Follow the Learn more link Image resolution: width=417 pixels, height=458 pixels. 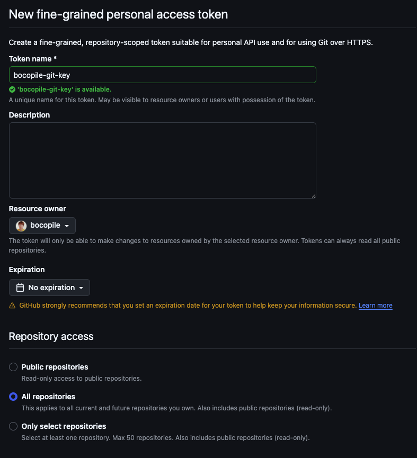(x=375, y=306)
